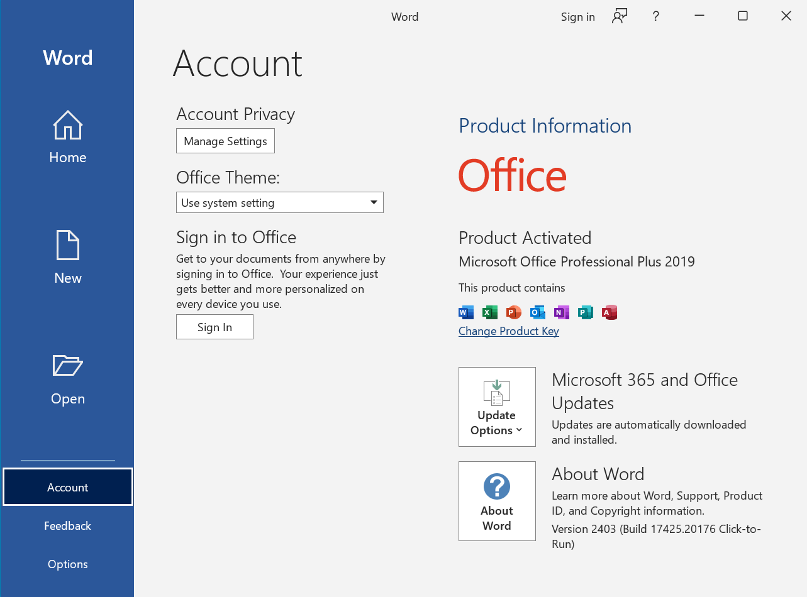
Task: Select Open in the left sidebar
Action: 67,379
